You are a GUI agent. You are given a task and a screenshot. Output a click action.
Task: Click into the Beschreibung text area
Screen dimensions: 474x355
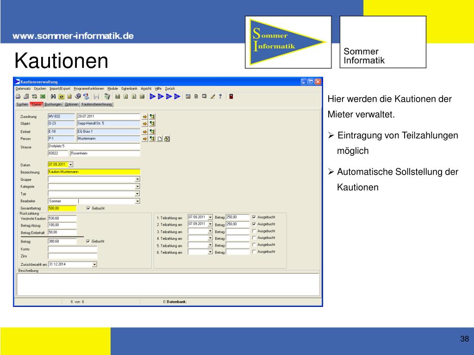pos(168,284)
